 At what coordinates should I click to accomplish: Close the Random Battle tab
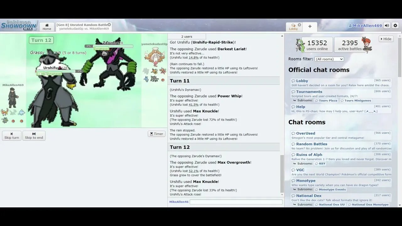[109, 24]
